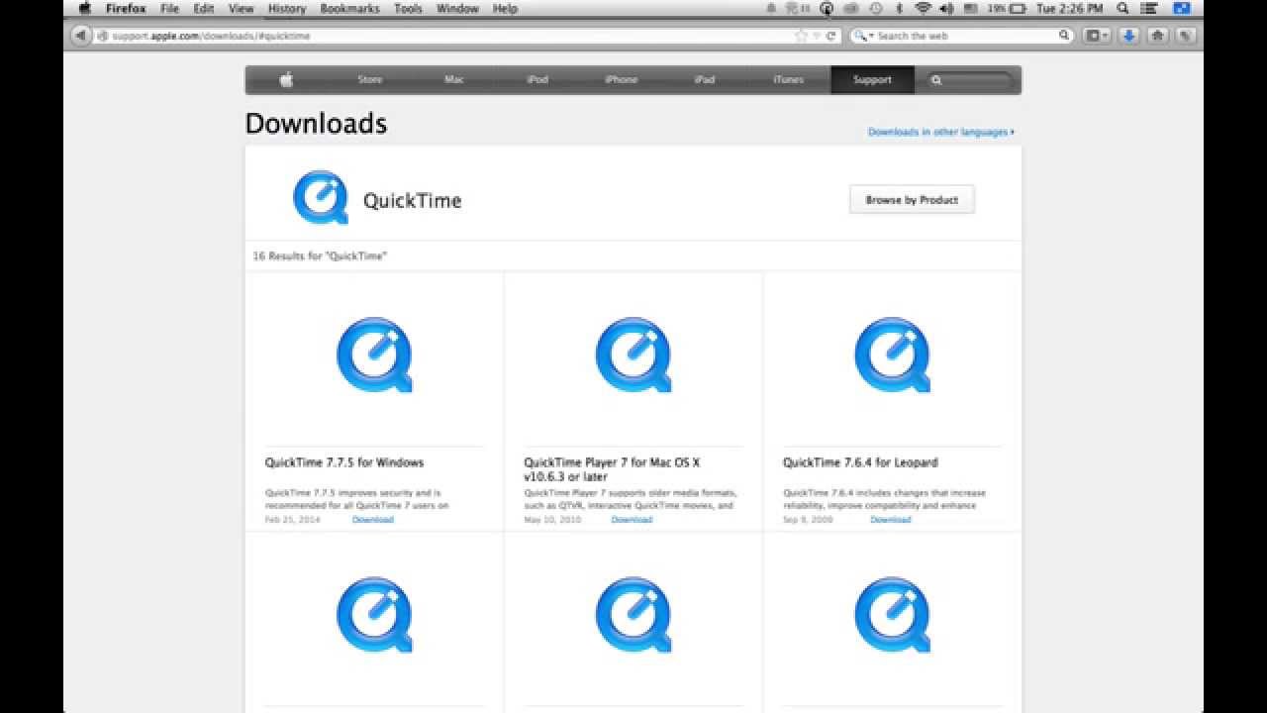
Task: Click the Apple logo in site navigation
Action: tap(287, 80)
